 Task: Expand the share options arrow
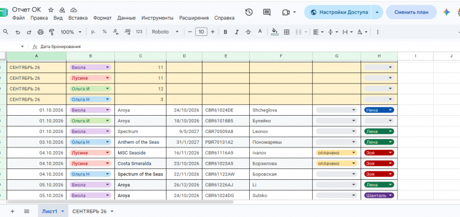coord(377,13)
